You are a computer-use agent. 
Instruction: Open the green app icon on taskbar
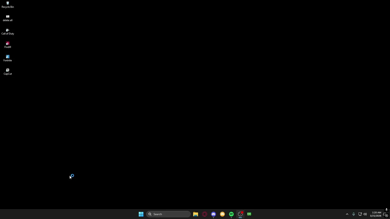[249, 214]
